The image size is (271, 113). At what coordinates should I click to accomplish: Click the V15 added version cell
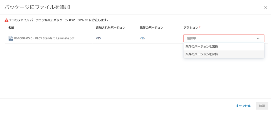click(98, 38)
